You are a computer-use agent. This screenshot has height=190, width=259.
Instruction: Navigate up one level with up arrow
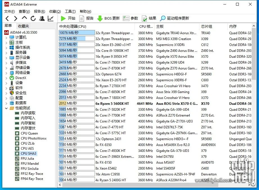click(24, 18)
